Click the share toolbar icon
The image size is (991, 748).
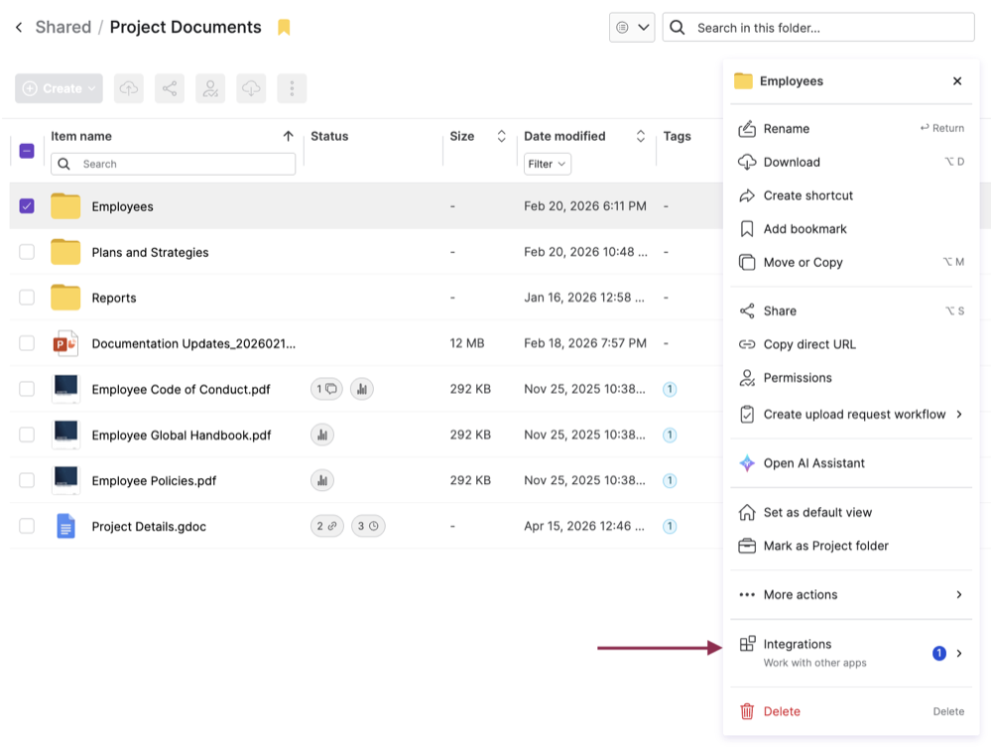(x=170, y=88)
